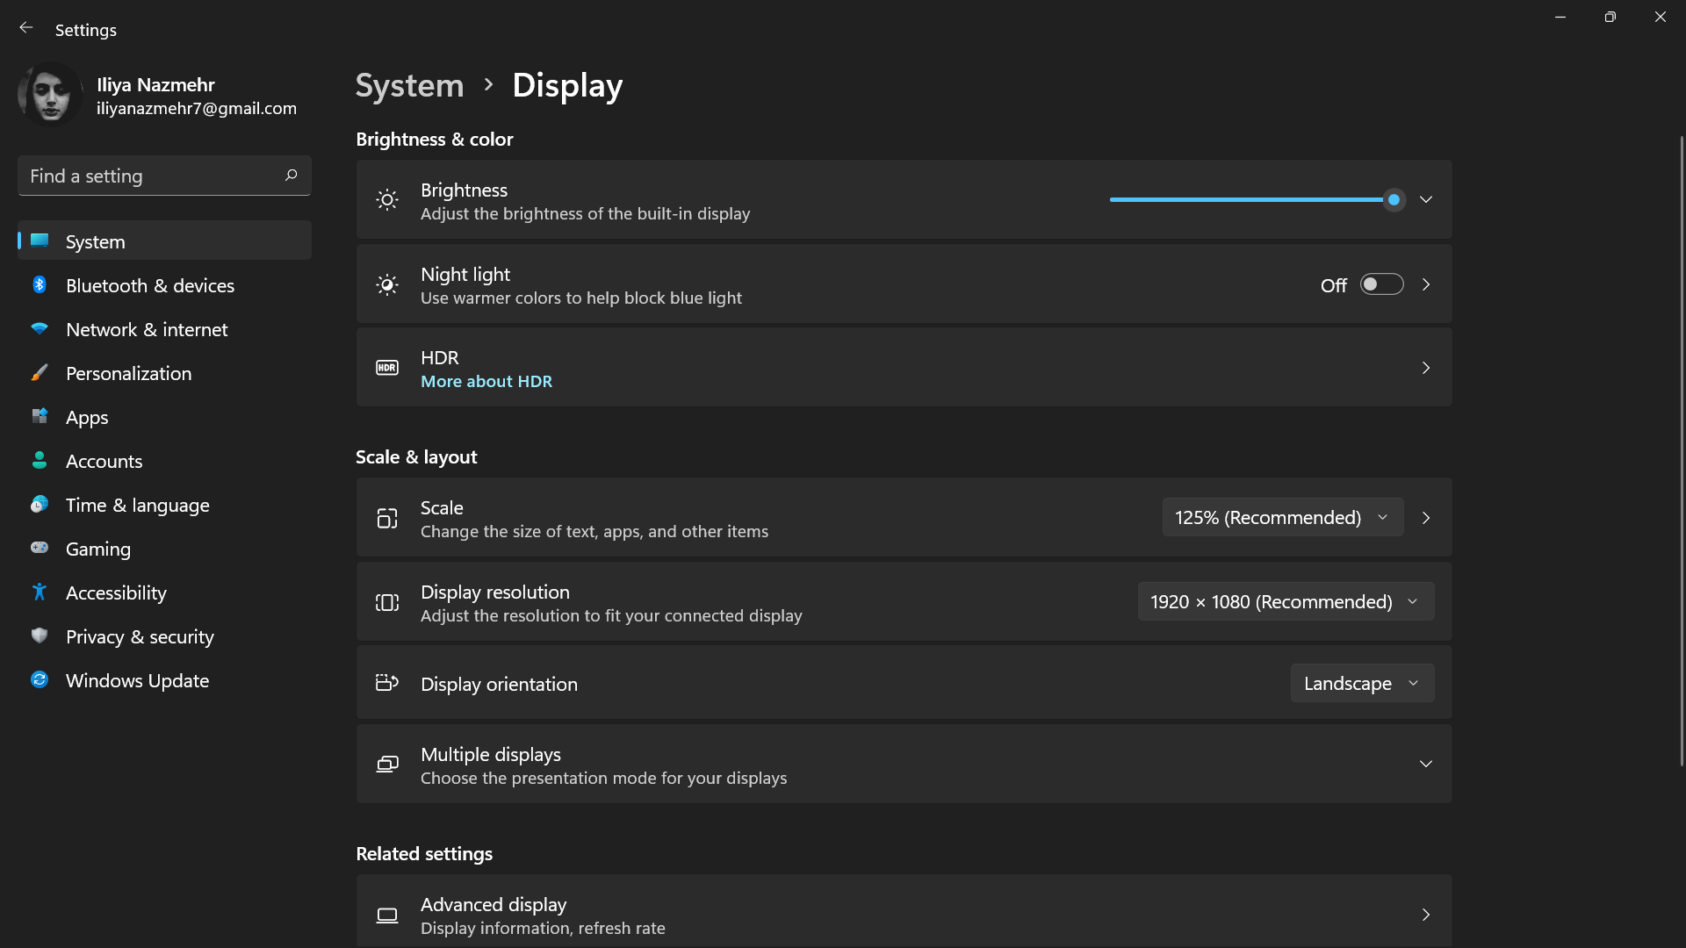1686x948 pixels.
Task: Navigate to System in breadcrumb
Action: coord(409,85)
